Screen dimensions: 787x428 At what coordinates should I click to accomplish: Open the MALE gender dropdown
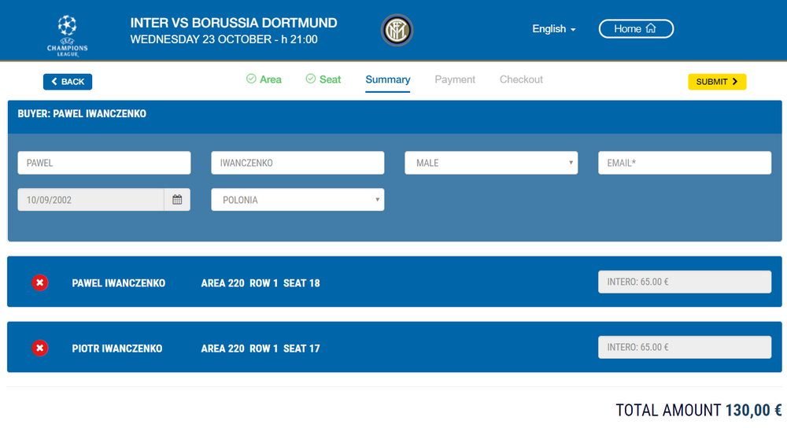point(491,163)
